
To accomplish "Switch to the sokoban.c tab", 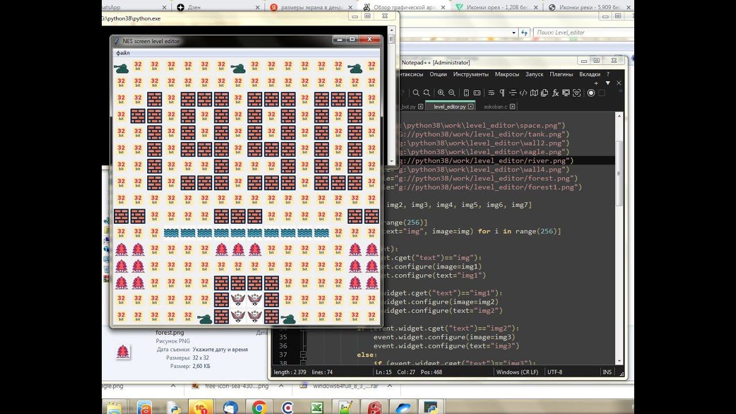I will click(496, 106).
